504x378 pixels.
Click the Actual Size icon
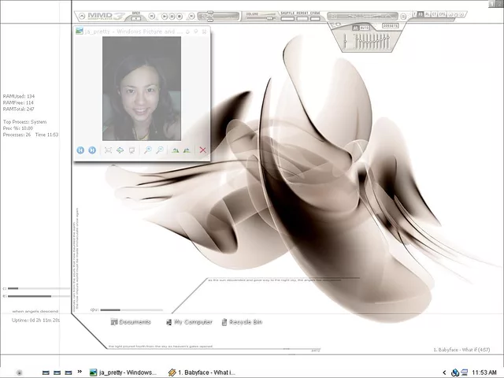120,150
